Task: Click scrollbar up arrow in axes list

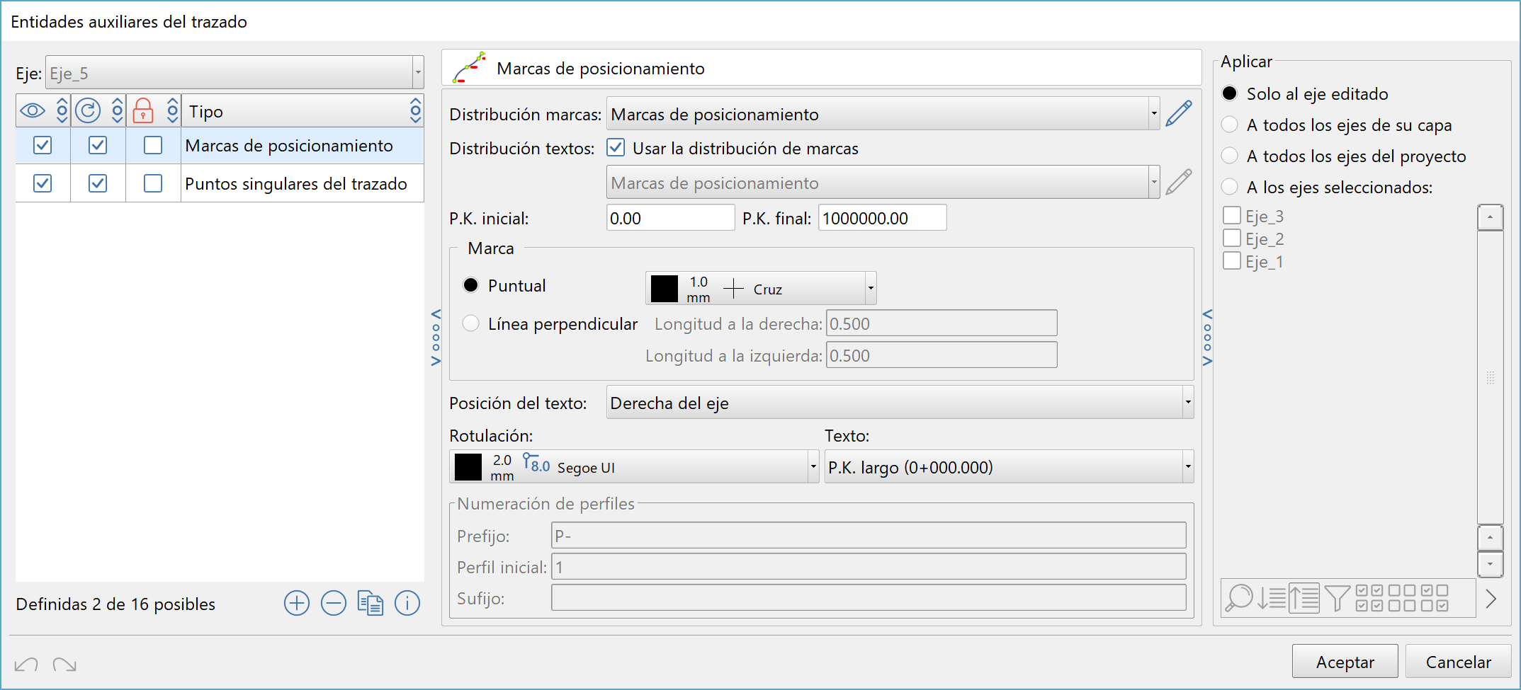Action: coord(1491,217)
